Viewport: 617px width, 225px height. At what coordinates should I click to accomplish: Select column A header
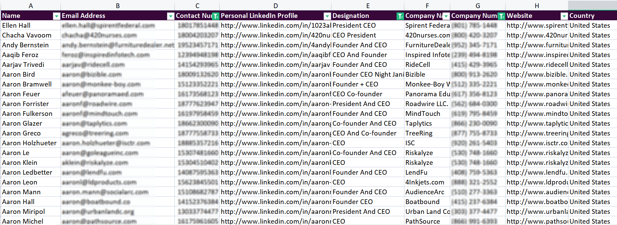click(x=31, y=6)
